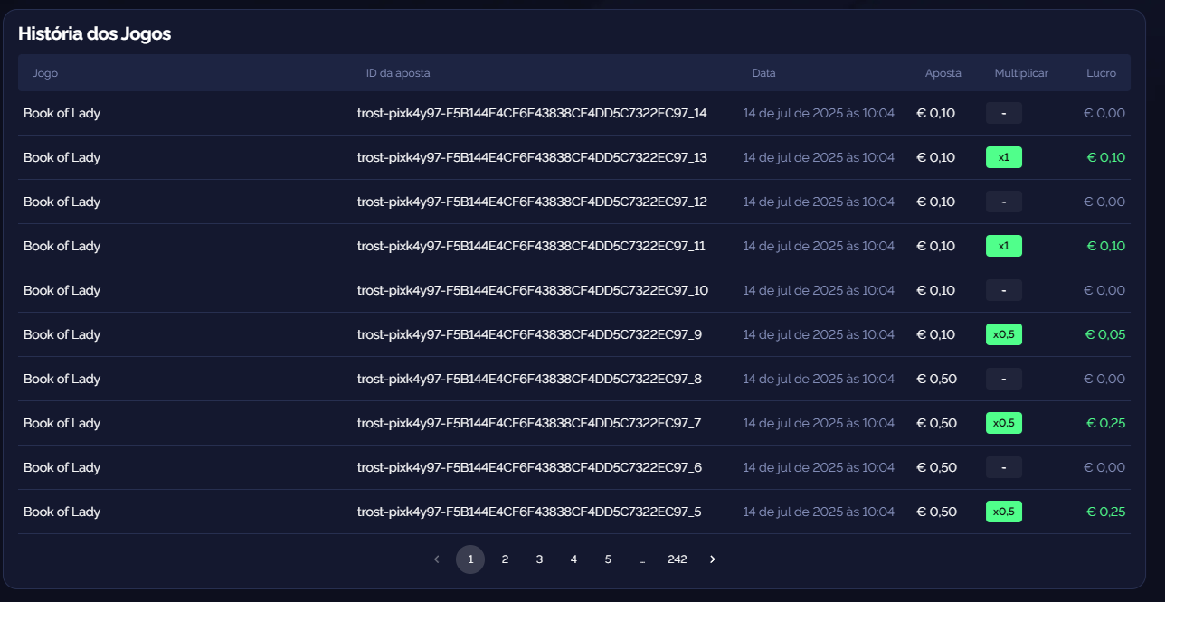Click the ID da aposta column header
The image size is (1194, 620).
point(398,73)
